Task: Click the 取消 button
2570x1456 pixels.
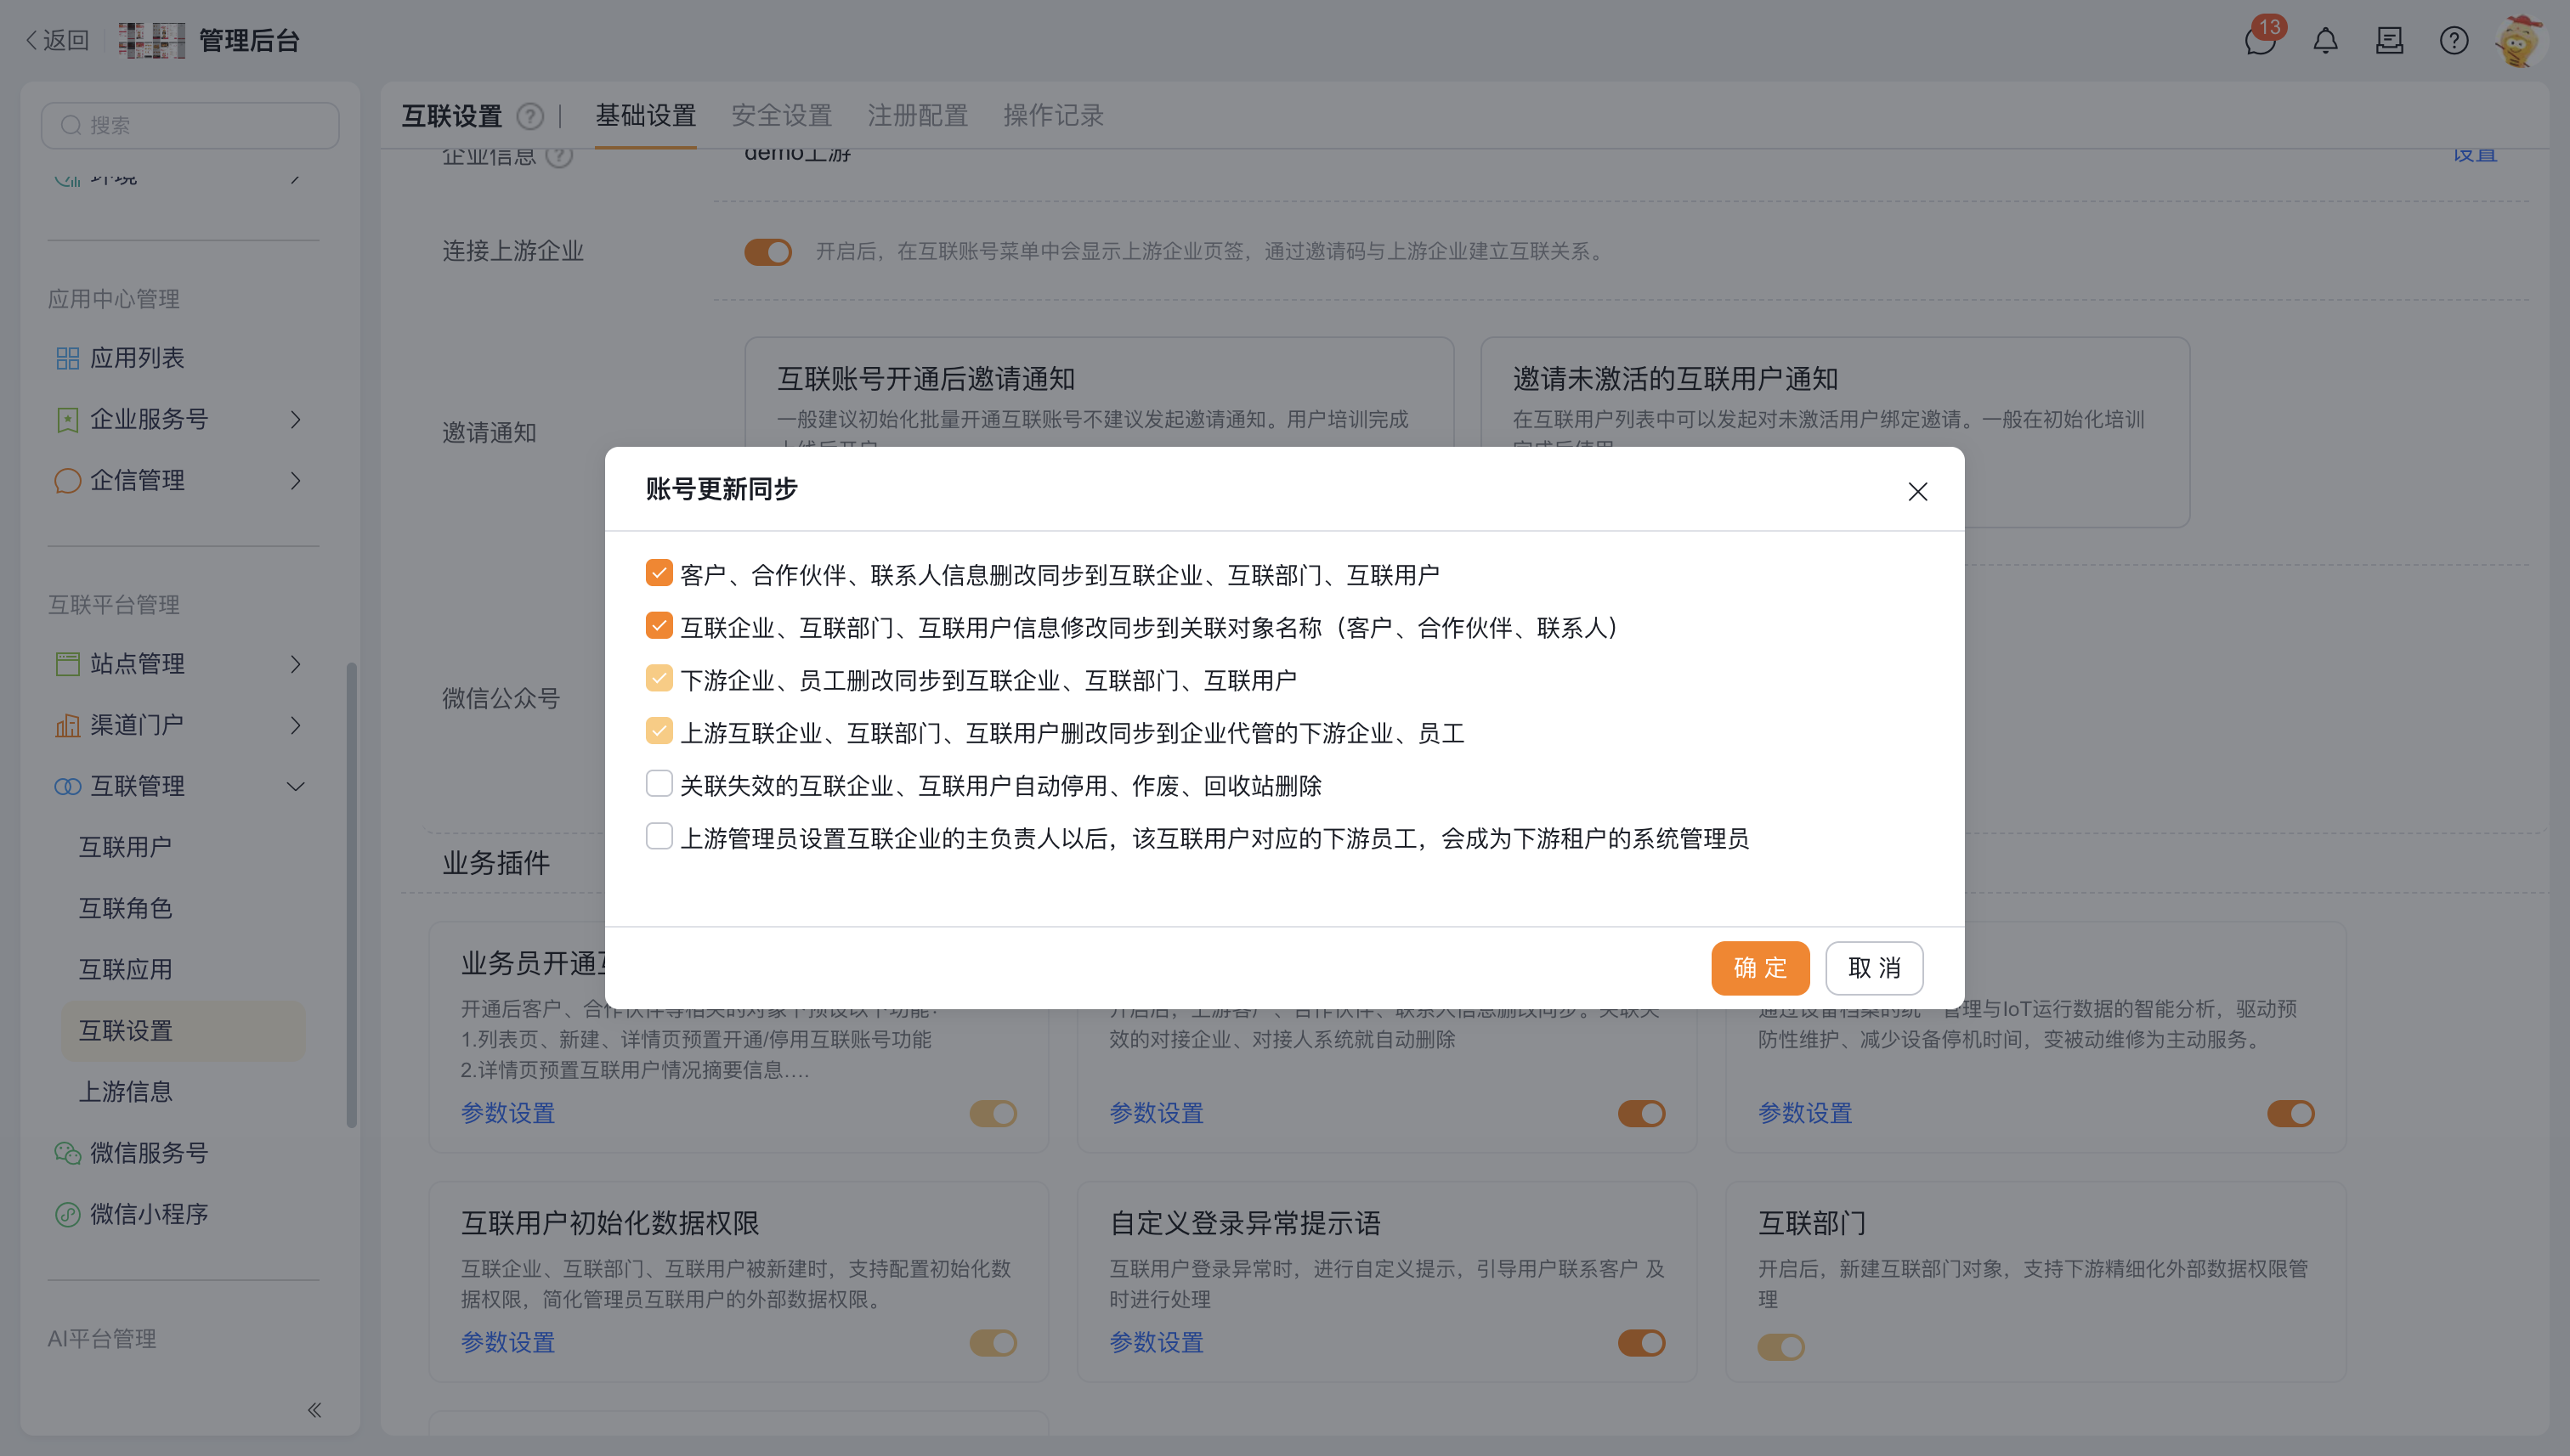Action: click(1874, 968)
